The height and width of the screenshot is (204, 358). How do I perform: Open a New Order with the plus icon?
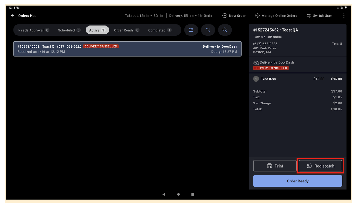pos(225,15)
